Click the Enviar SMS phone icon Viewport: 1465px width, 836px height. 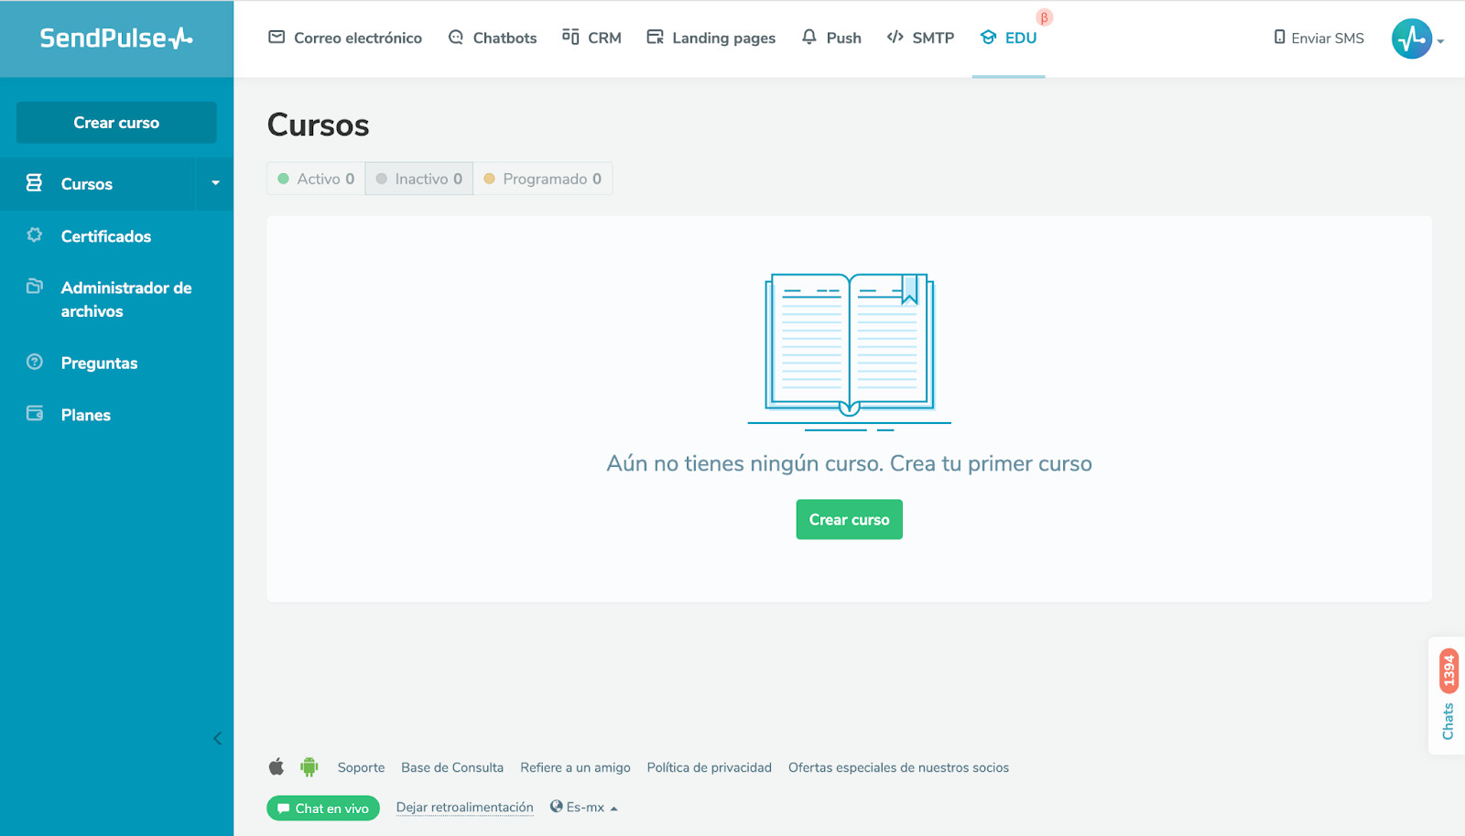[1280, 38]
